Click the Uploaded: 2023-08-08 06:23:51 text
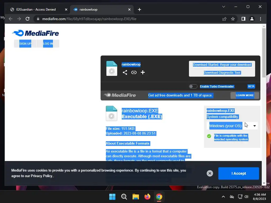The width and height of the screenshot is (271, 203). (x=131, y=133)
